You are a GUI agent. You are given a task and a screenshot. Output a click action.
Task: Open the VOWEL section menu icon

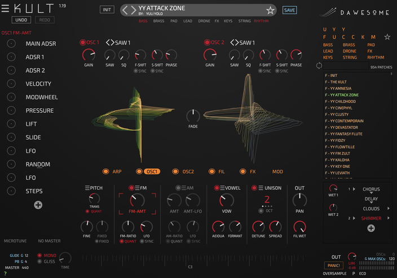(x=222, y=188)
